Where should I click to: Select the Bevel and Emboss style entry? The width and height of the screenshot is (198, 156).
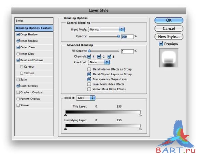(32, 60)
